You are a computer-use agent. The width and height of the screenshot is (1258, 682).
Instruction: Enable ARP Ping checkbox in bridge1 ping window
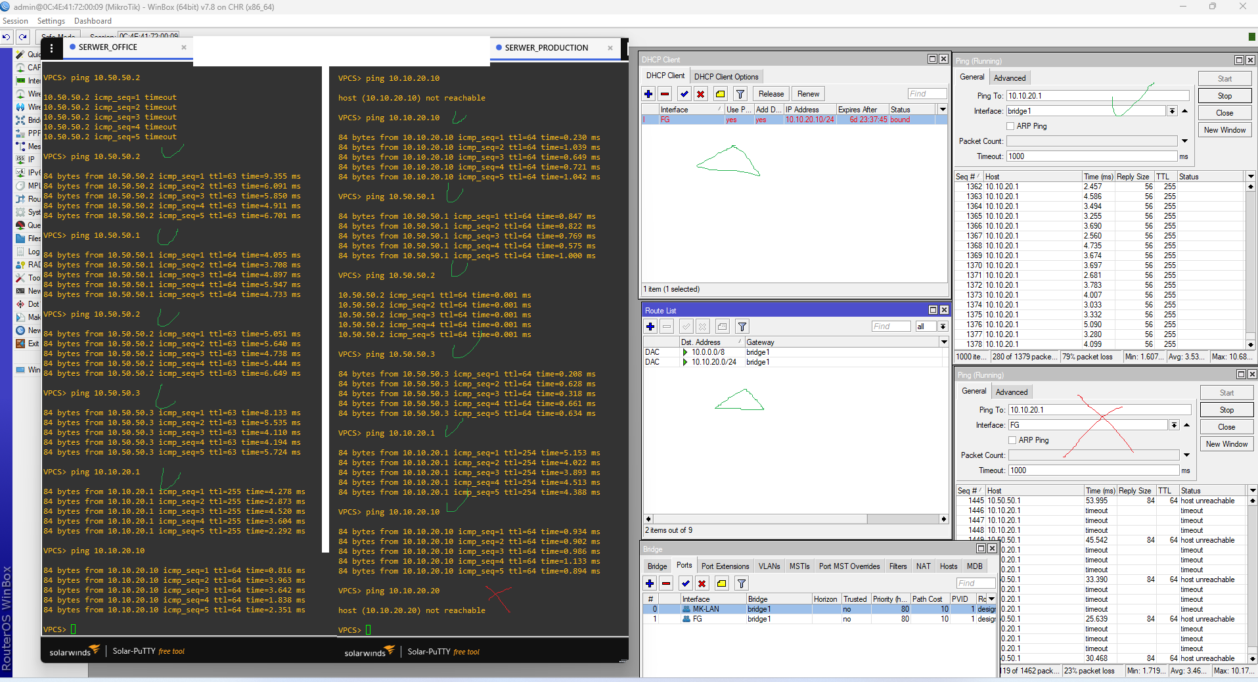[1010, 126]
